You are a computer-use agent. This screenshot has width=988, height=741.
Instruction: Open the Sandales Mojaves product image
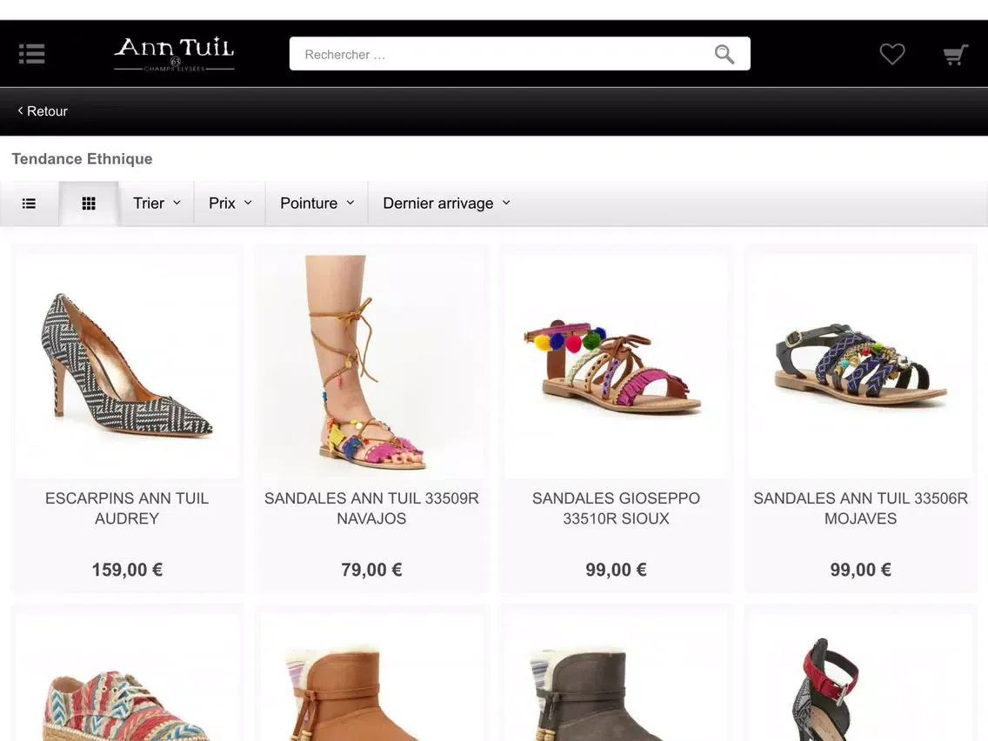coord(861,366)
